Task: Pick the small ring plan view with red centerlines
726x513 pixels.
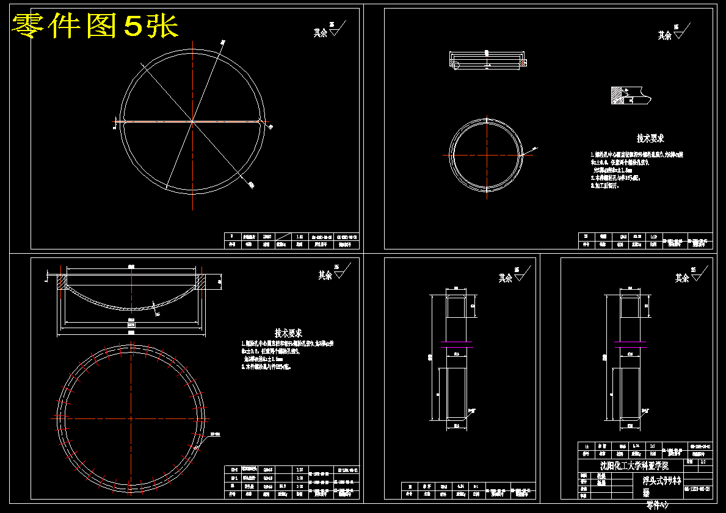Action: click(x=487, y=155)
